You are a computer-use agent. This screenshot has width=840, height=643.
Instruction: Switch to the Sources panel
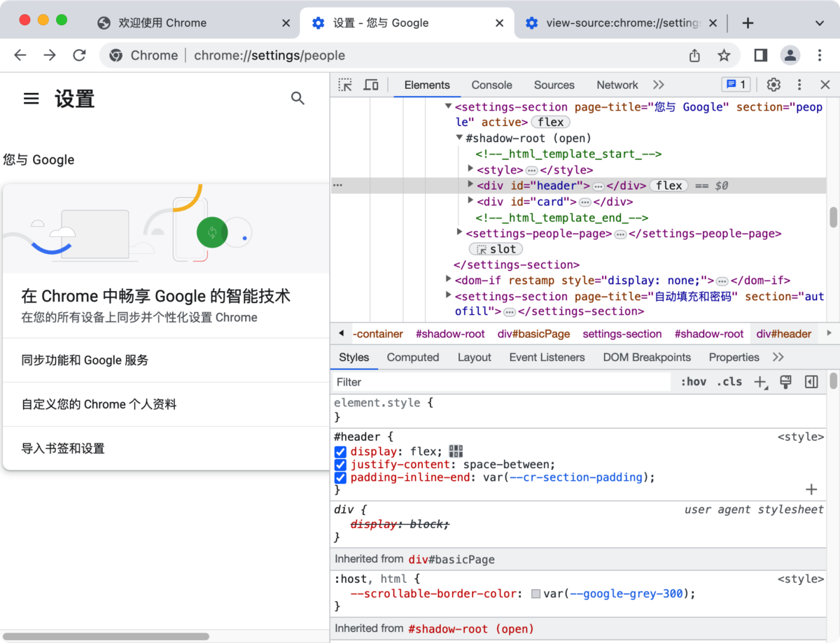point(554,85)
